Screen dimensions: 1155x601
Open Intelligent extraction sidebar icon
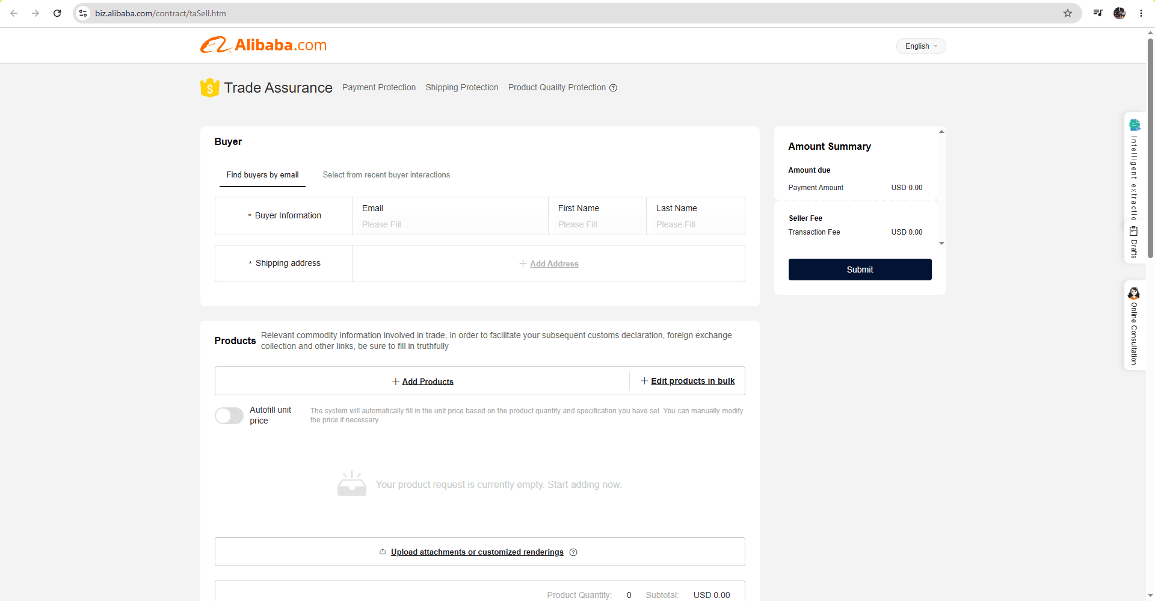click(x=1135, y=125)
